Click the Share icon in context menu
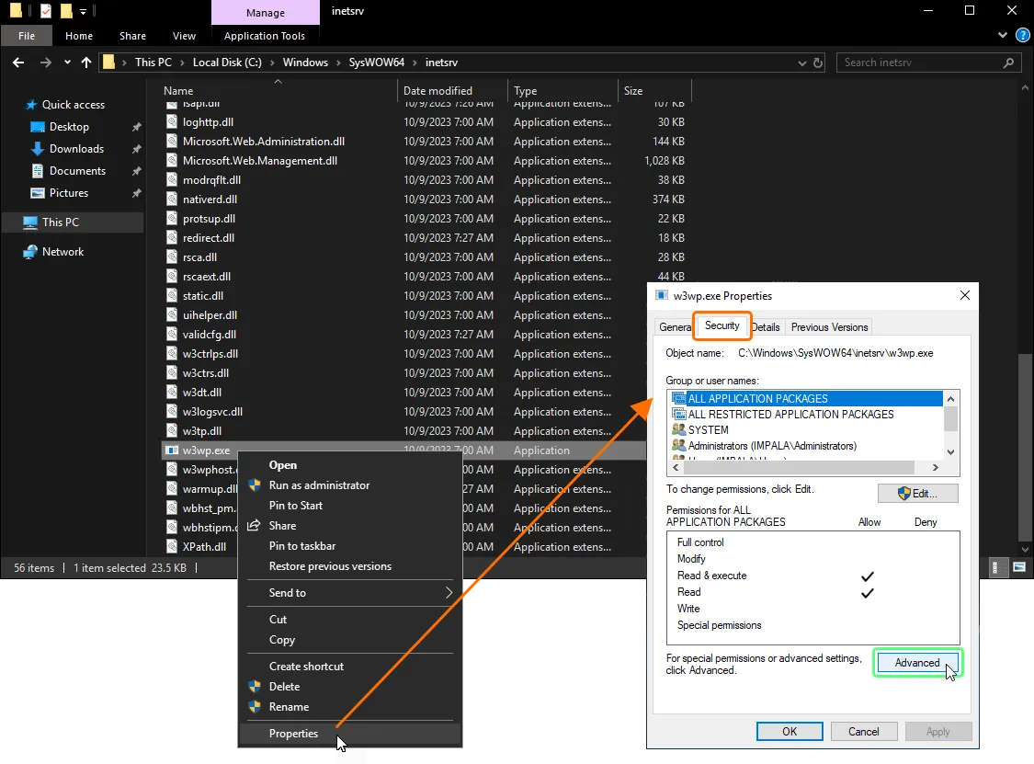Image resolution: width=1034 pixels, height=764 pixels. 254,526
